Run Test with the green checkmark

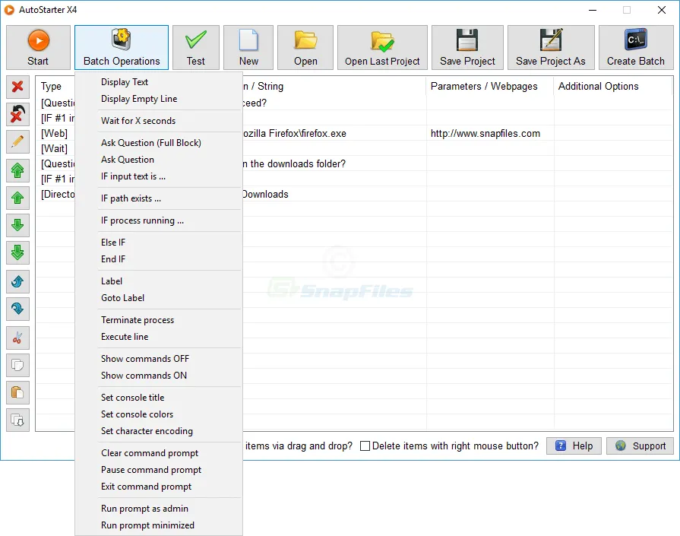pos(195,47)
